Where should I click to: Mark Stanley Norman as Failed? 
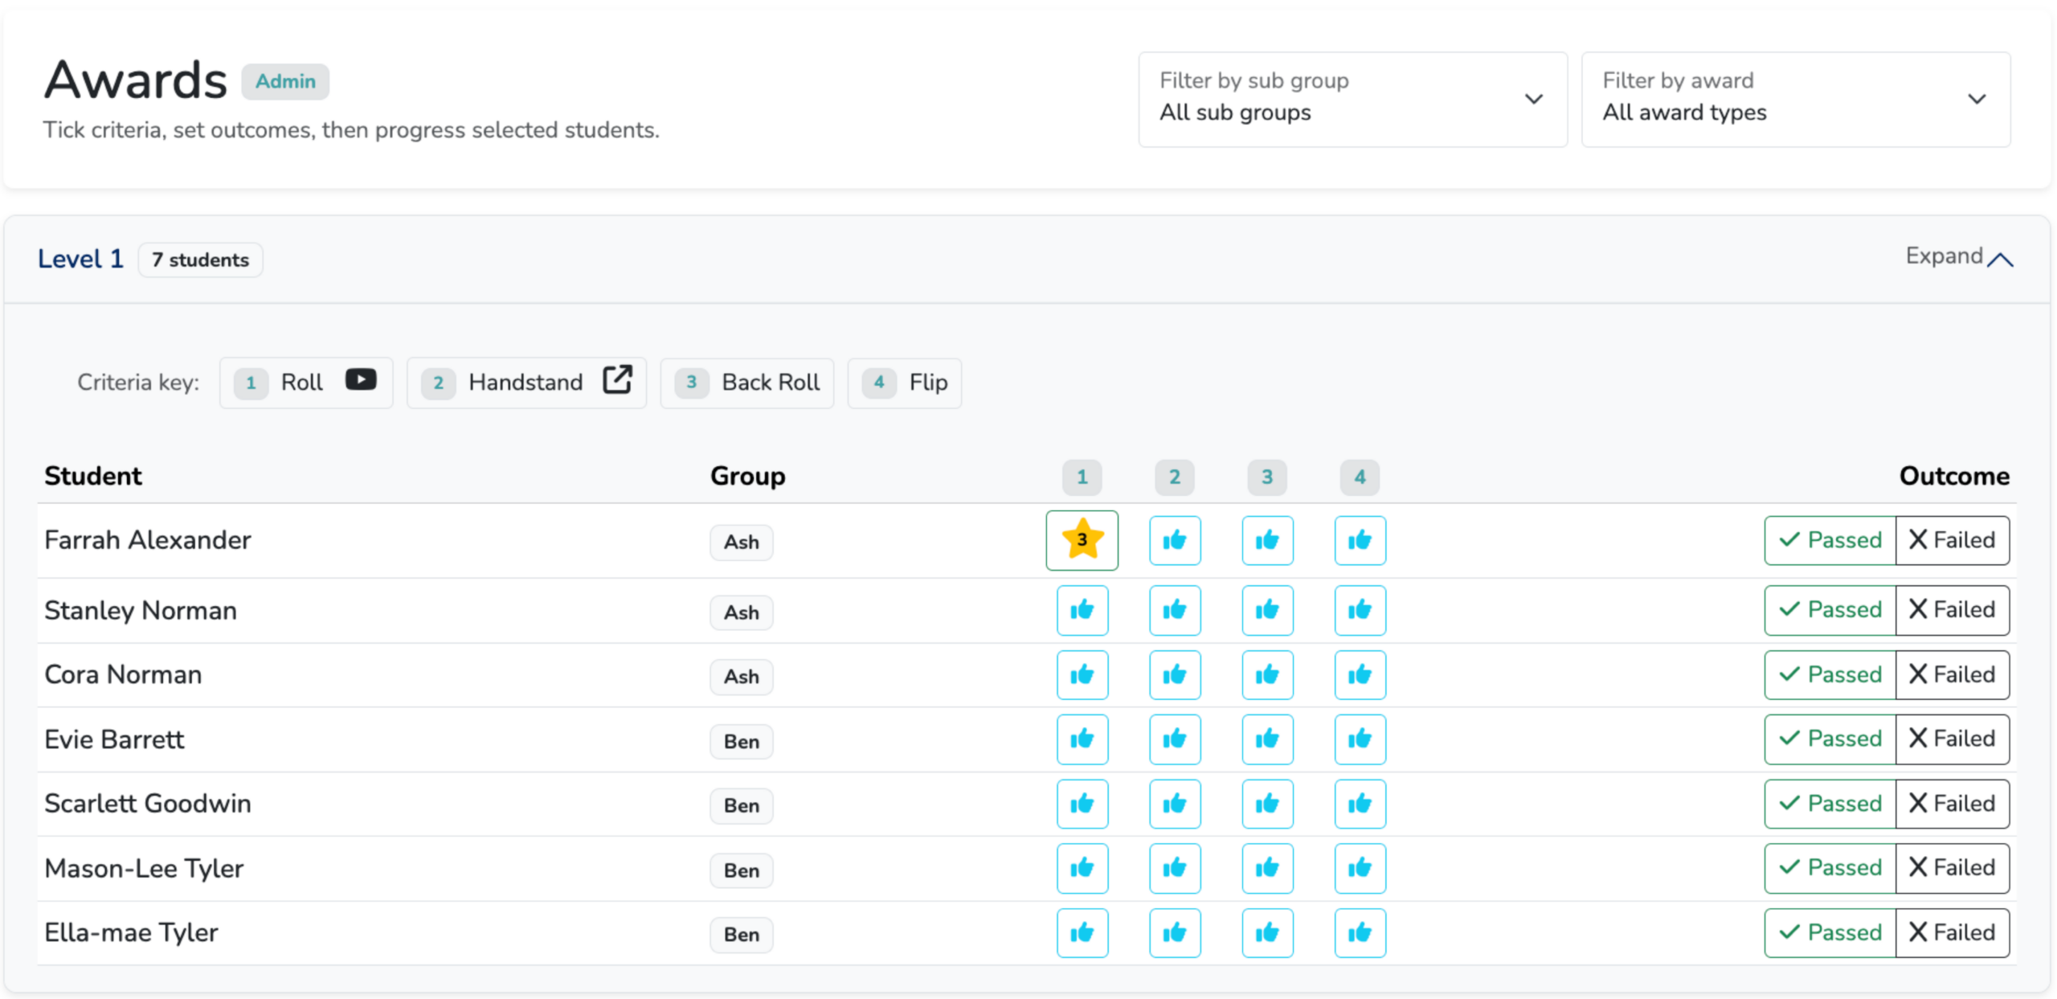(x=1952, y=610)
